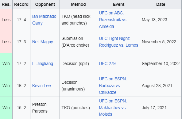Select the May 13, 2023 date cell

coord(161,20)
